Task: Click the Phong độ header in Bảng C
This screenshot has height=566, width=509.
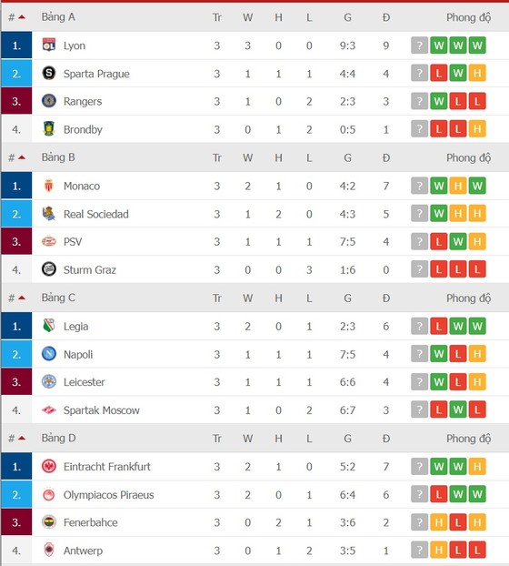Action: click(468, 298)
